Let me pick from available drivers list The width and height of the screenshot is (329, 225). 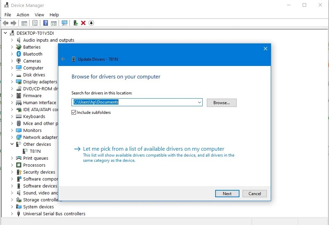(x=154, y=149)
